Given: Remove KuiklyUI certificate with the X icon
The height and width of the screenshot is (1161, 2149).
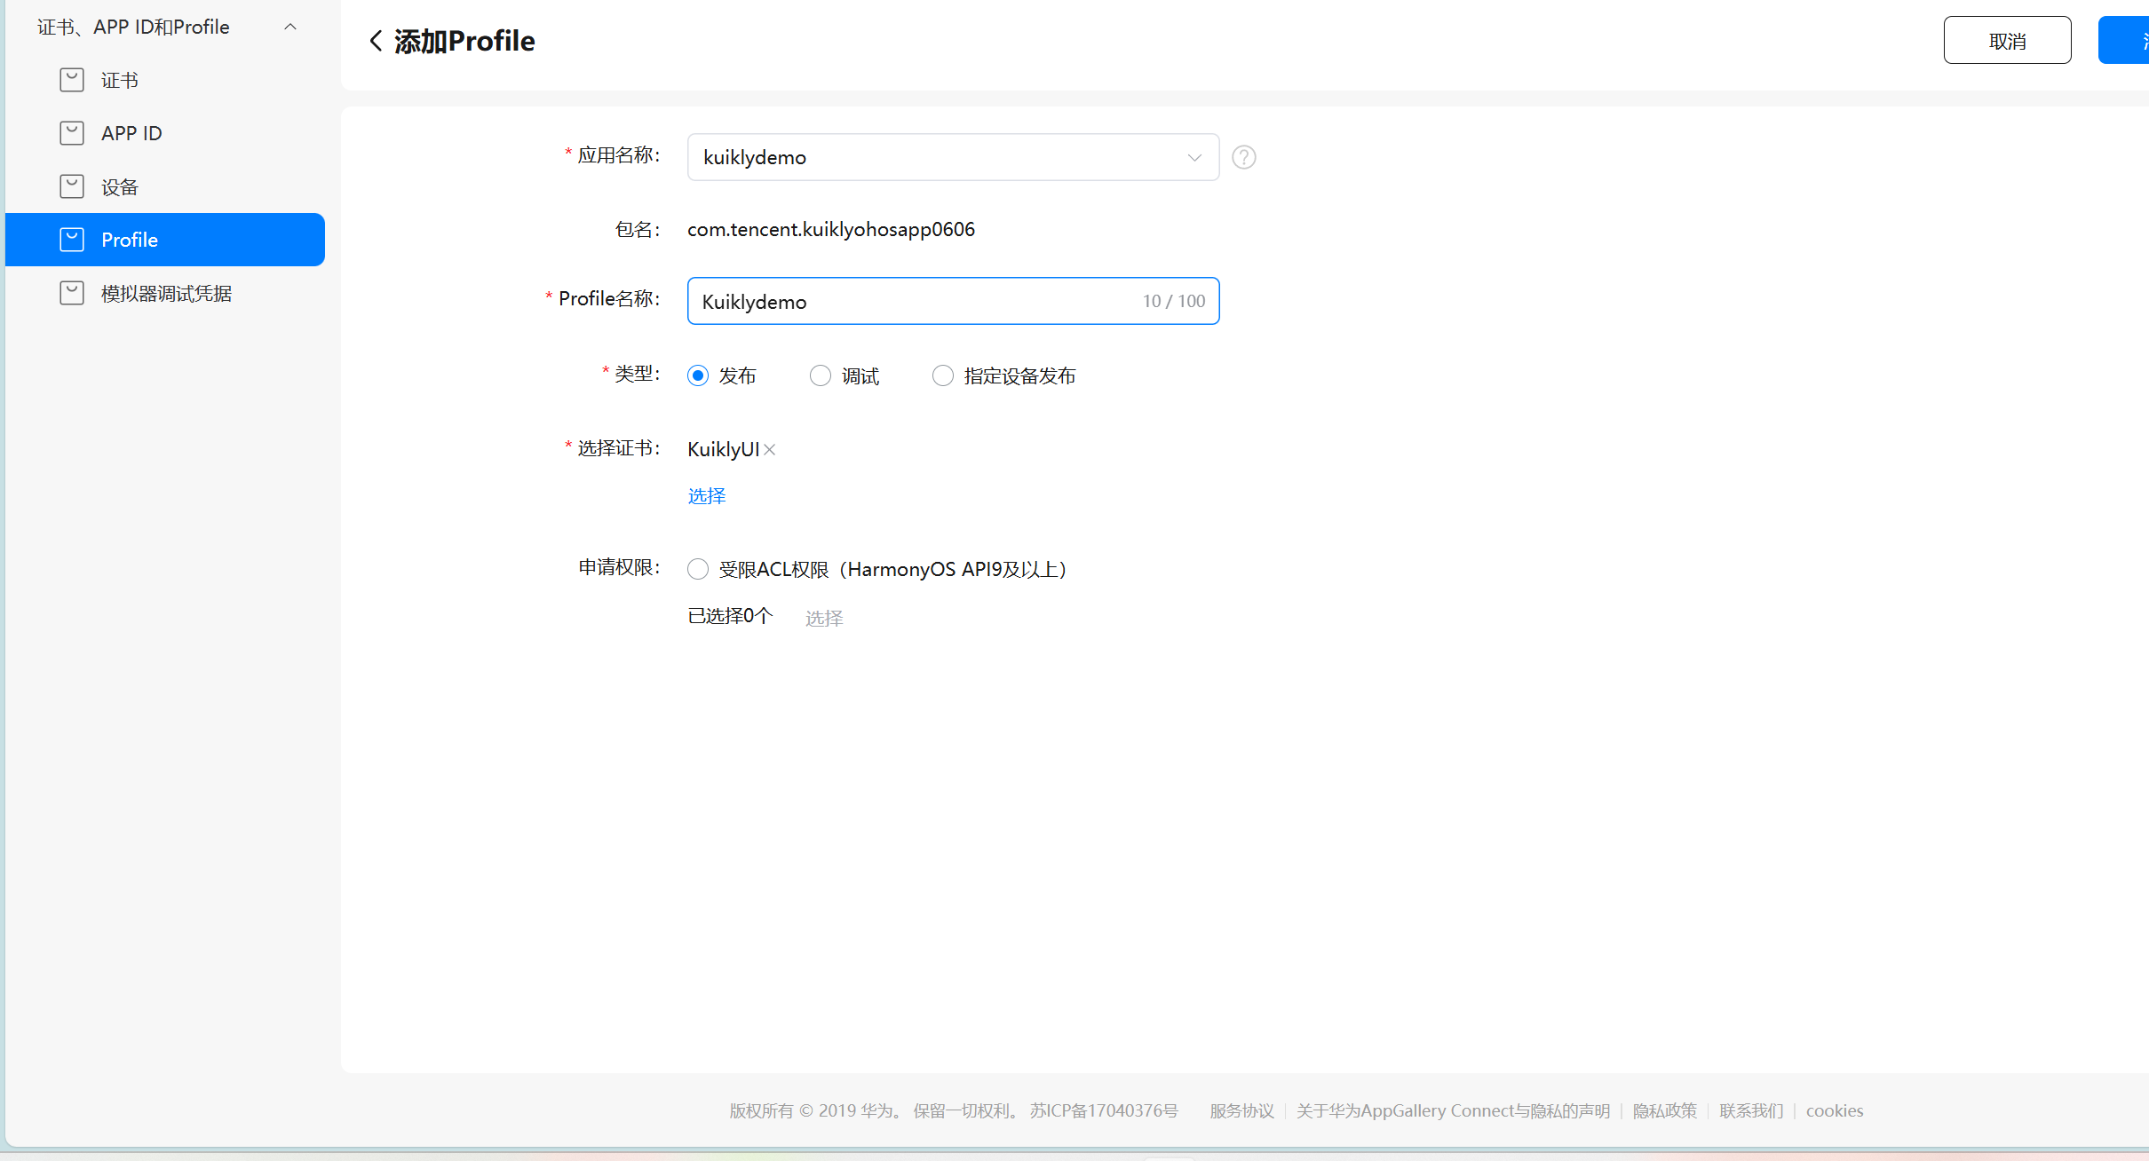Looking at the screenshot, I should [770, 450].
